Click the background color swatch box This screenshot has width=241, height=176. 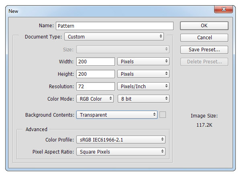point(163,115)
